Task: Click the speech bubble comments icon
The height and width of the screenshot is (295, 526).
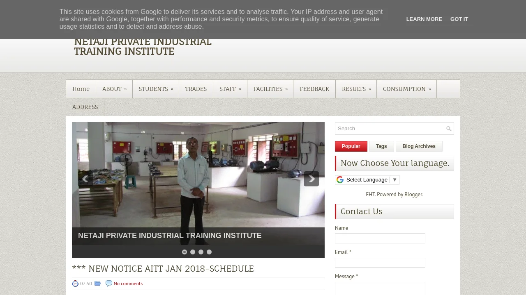Action: [x=108, y=284]
